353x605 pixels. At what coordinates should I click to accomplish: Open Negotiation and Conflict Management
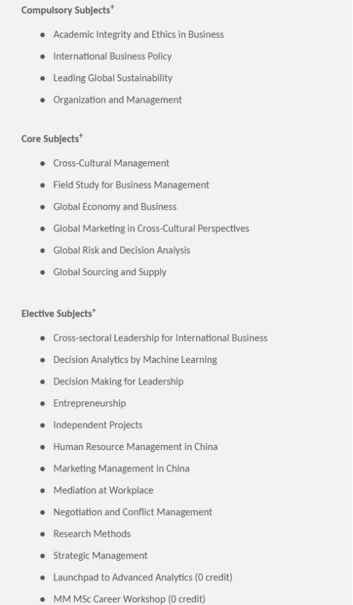click(133, 512)
